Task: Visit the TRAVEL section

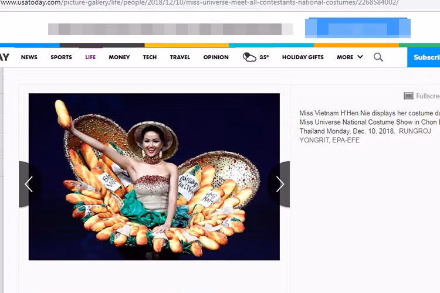Action: pos(180,57)
